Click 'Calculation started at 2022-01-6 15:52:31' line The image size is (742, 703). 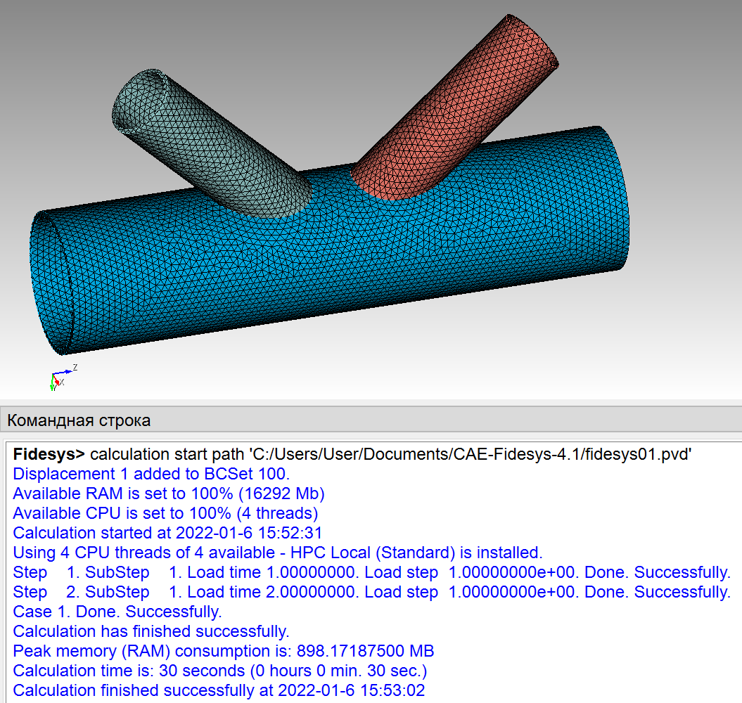point(167,533)
